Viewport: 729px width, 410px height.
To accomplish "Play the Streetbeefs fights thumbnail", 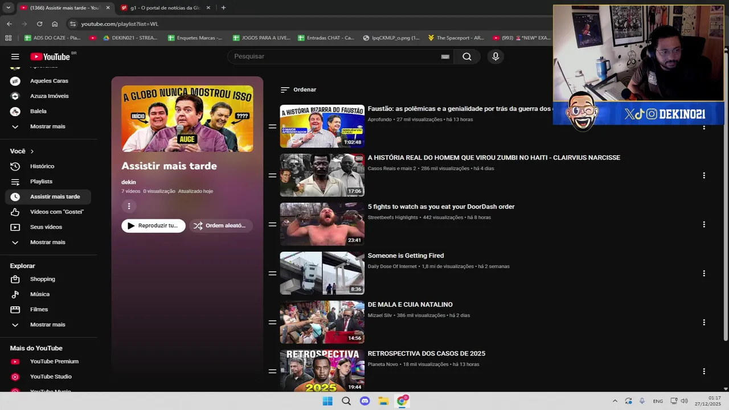I will pyautogui.click(x=322, y=224).
